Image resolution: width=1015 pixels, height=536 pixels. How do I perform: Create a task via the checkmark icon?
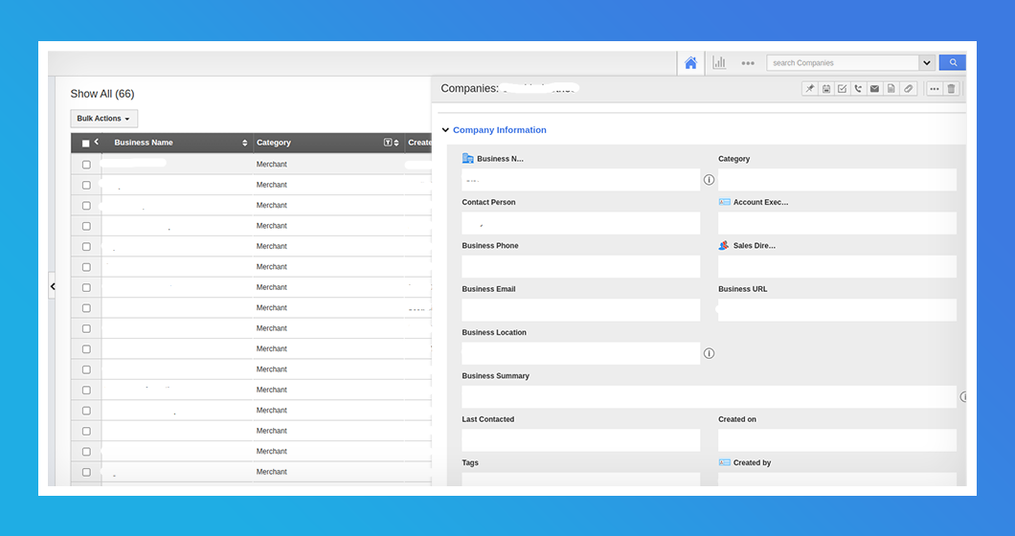(x=843, y=89)
